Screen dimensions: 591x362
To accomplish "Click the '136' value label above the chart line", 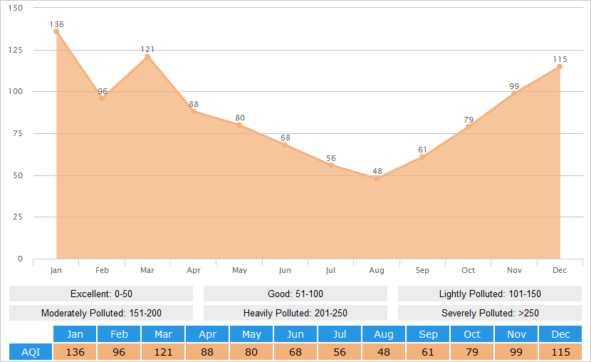I will pos(56,24).
